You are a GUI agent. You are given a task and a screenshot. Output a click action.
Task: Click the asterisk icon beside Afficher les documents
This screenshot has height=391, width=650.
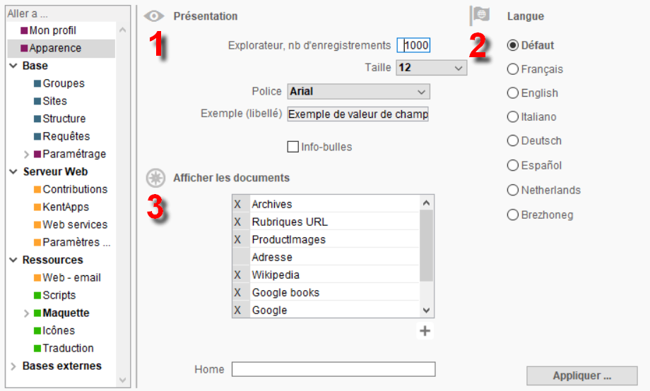(x=155, y=178)
